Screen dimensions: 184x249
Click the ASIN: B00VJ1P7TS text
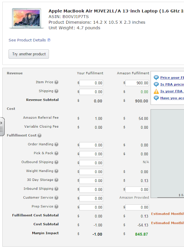point(68,17)
